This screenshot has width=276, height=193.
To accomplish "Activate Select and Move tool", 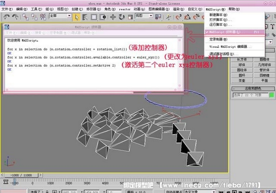I will pyautogui.click(x=112, y=17).
